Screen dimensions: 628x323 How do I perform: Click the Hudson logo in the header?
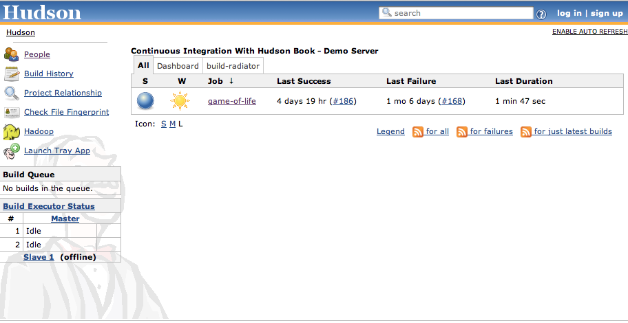(x=41, y=12)
